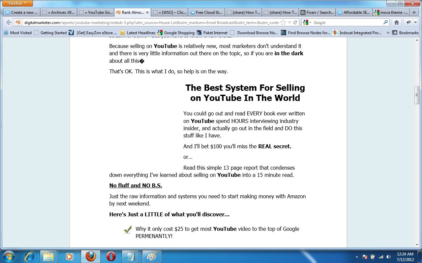Go to the browser home page icon
This screenshot has height=263, width=422.
pyautogui.click(x=397, y=23)
